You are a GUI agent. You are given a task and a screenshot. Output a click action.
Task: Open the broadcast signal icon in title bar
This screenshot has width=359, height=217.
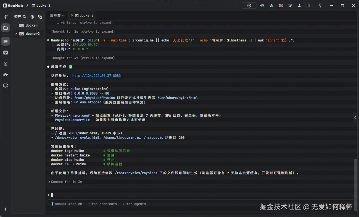tap(262, 6)
